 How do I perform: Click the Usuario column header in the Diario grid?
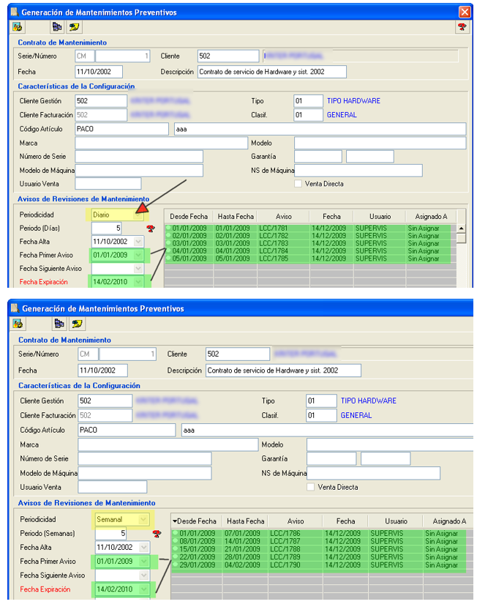(x=380, y=217)
